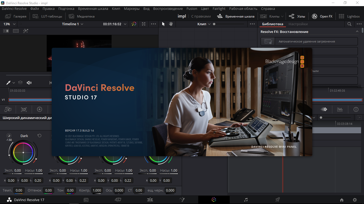
Task: Adjust the node editor zoom slider
Action: click(228, 24)
